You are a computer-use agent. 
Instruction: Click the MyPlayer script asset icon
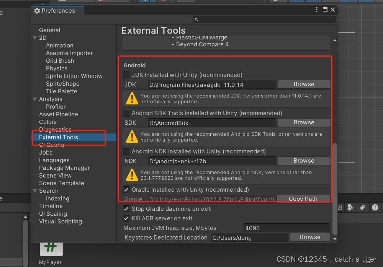(51, 247)
